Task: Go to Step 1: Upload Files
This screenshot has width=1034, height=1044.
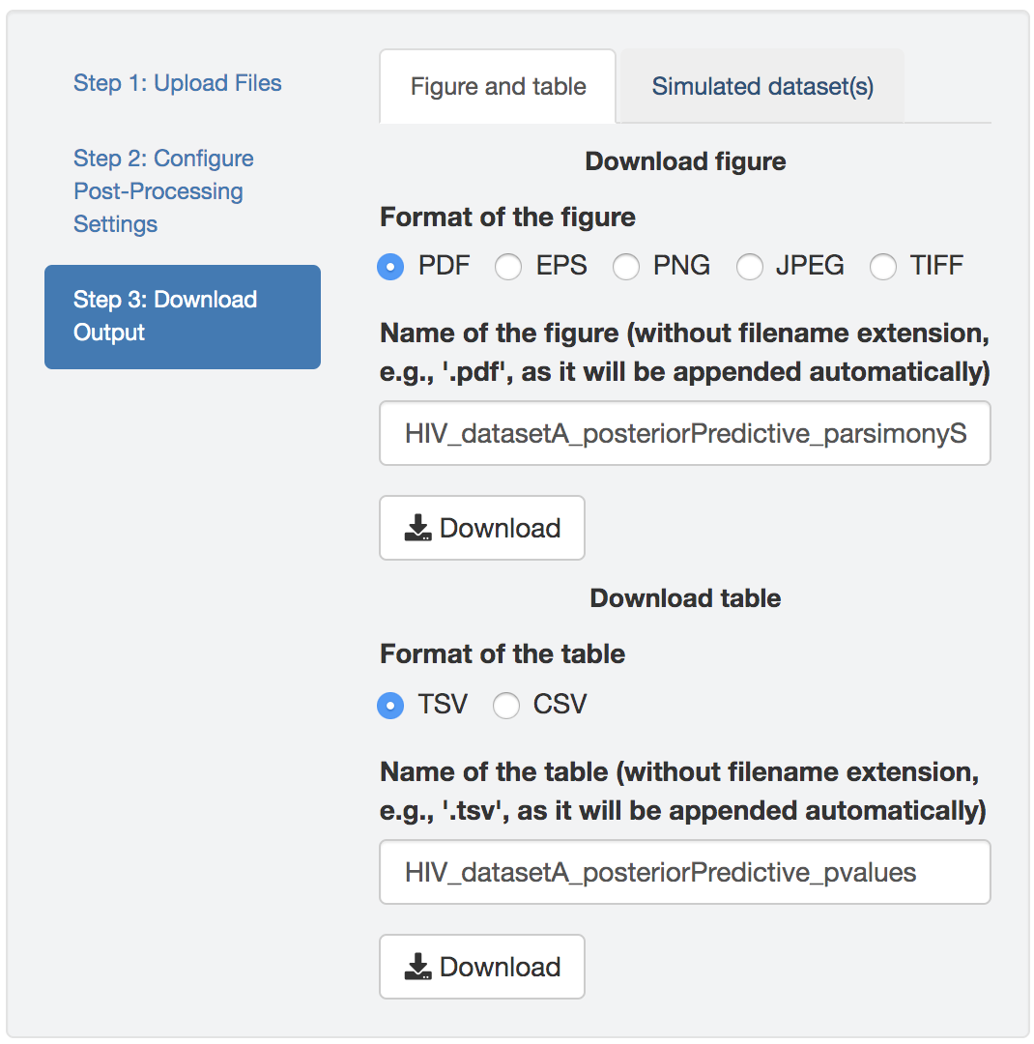Action: click(178, 83)
